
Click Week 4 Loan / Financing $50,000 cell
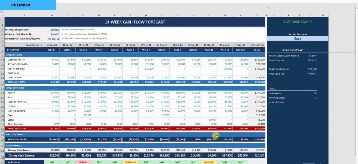click(x=99, y=68)
